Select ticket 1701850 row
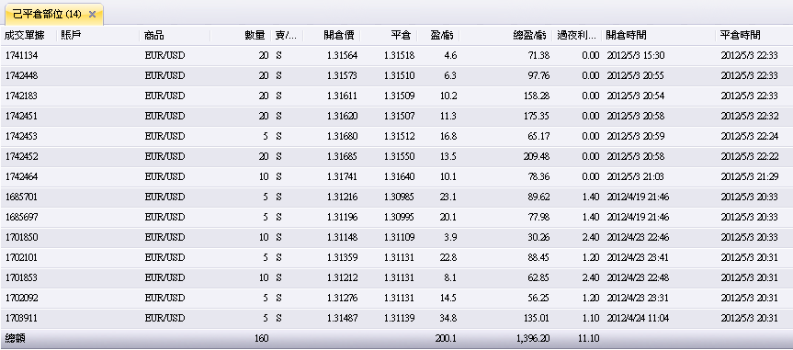The image size is (793, 350). [x=397, y=238]
